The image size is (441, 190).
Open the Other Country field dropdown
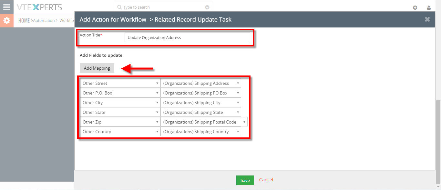120,132
